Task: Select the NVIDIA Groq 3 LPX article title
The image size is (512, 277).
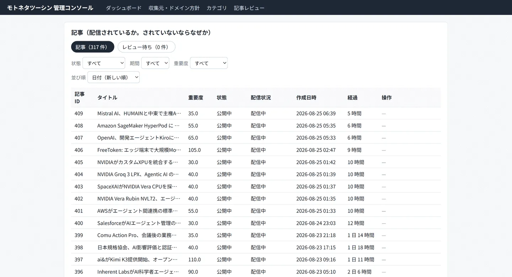Action: [138, 174]
